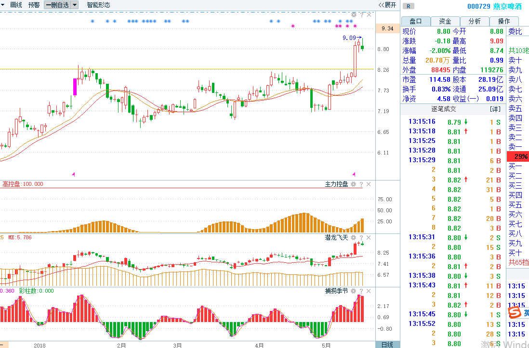Viewport: 529px width, 348px height.
Task: Open settings gear for 主力控盘 indicator
Action: 354,184
